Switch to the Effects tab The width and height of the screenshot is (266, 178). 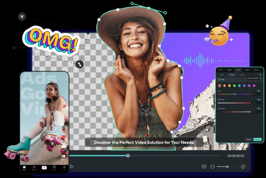256,70
